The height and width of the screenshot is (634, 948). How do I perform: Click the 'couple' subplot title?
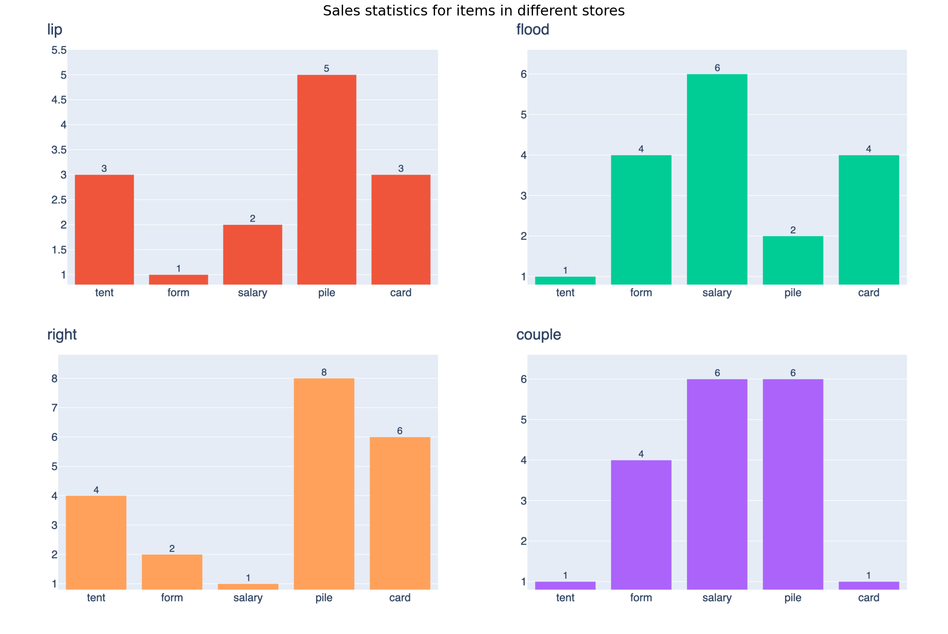(x=539, y=335)
